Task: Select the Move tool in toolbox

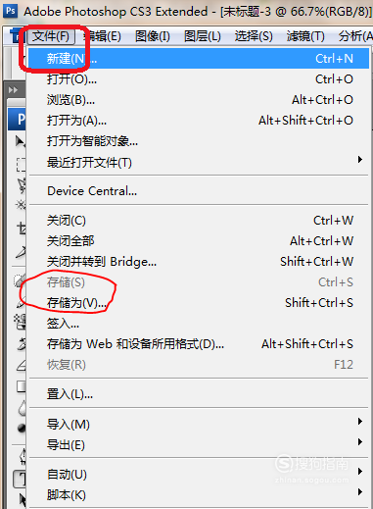Action: [20, 141]
